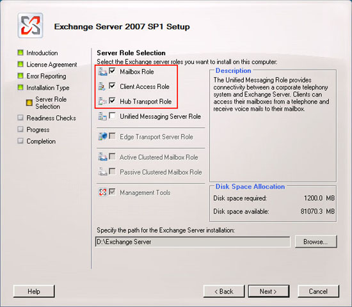The width and height of the screenshot is (352, 307).
Task: Click the installation path text field
Action: 193,242
